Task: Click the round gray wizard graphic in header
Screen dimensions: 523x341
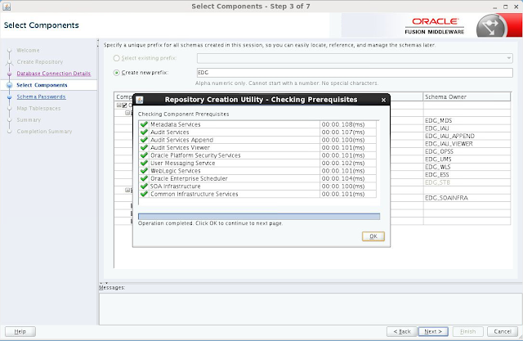Action: (x=490, y=27)
